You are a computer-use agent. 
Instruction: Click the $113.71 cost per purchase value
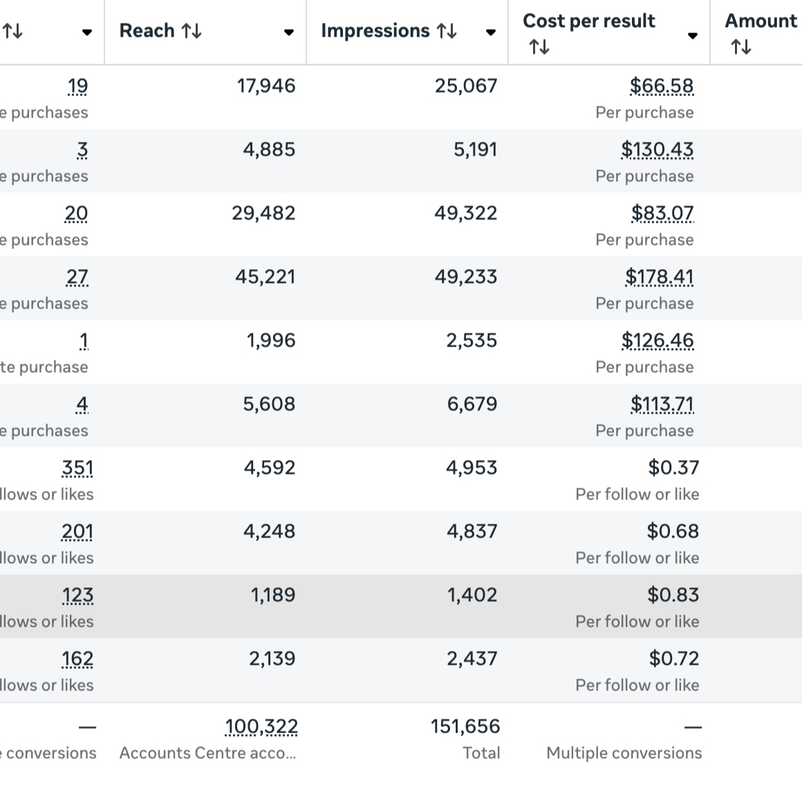point(662,404)
